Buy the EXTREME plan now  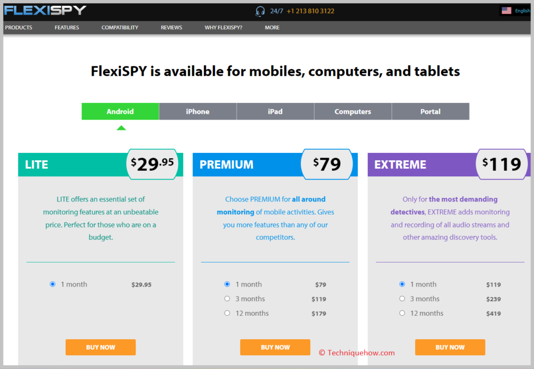(450, 347)
